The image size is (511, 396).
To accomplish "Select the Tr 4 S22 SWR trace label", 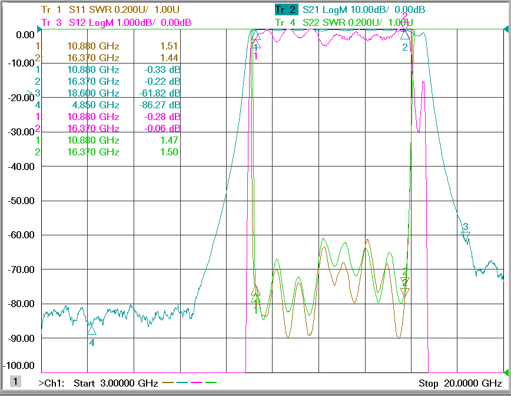I will point(344,22).
